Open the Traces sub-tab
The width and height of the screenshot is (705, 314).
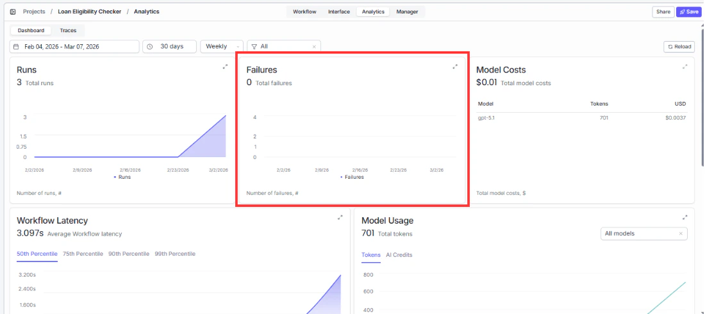click(68, 31)
